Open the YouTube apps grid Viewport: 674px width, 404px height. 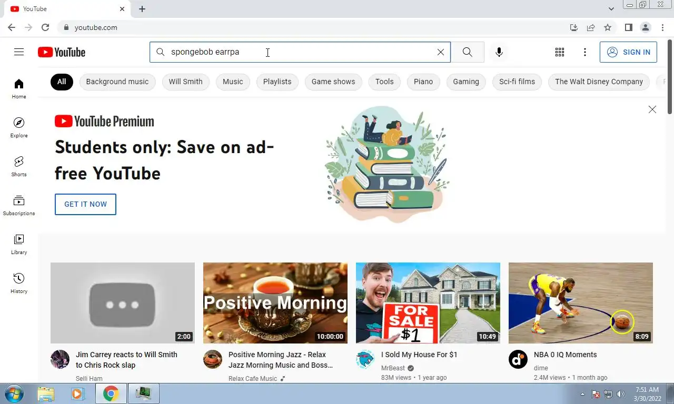tap(560, 52)
